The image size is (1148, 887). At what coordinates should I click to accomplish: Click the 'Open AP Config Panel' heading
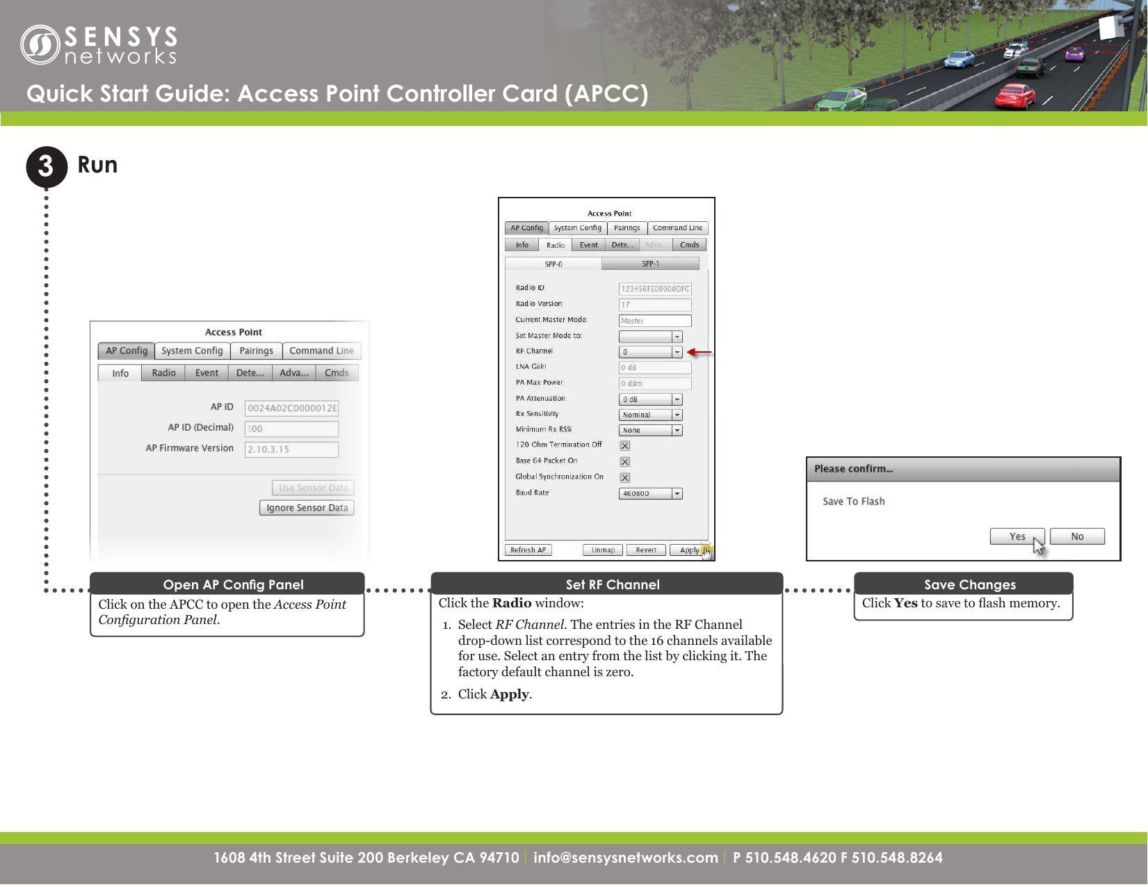point(233,584)
